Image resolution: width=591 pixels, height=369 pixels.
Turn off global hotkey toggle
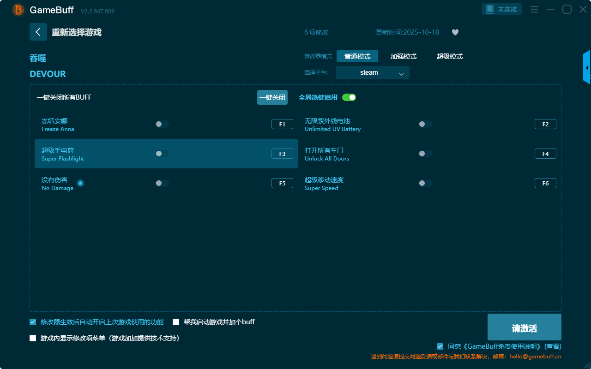pyautogui.click(x=349, y=97)
